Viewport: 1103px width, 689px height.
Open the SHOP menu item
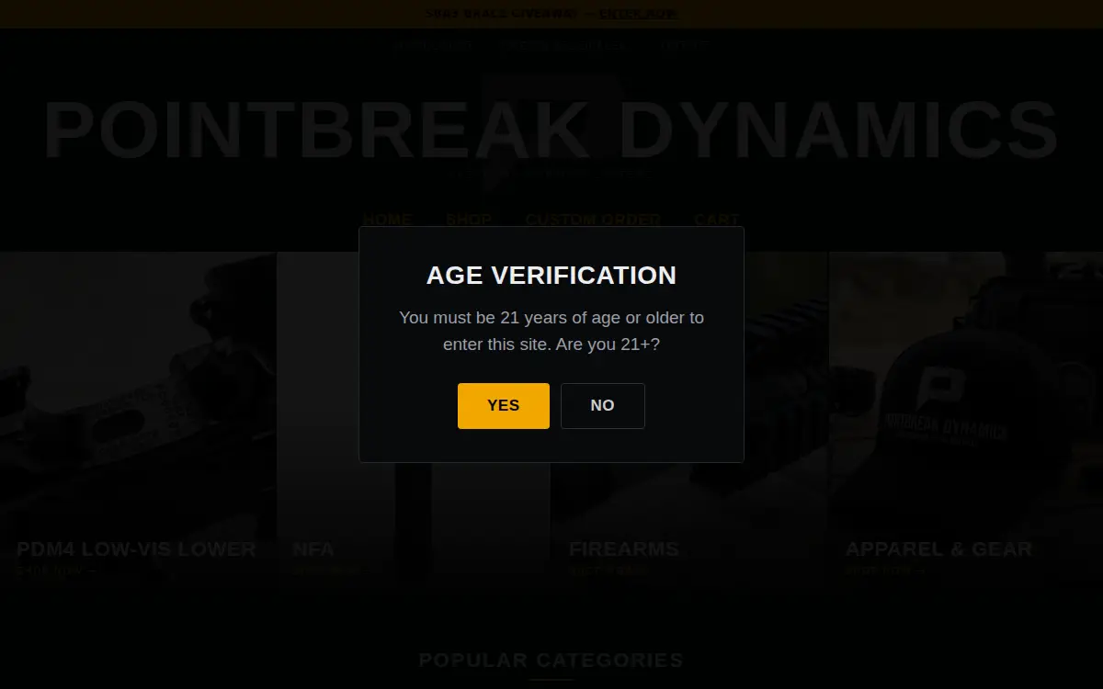pyautogui.click(x=469, y=220)
